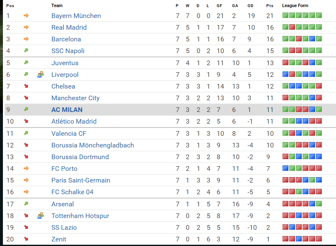Screen dimensions: 336x246
Task: Click the red arrow beside Borussia Dortmund
Action: pyautogui.click(x=26, y=157)
